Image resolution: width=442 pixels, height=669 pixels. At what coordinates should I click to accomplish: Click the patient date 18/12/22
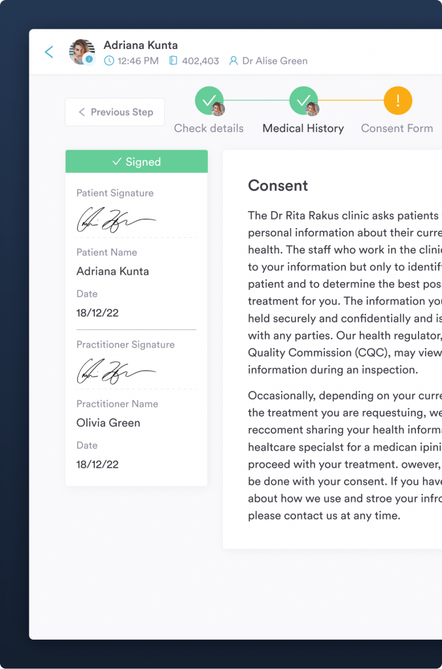pos(97,313)
